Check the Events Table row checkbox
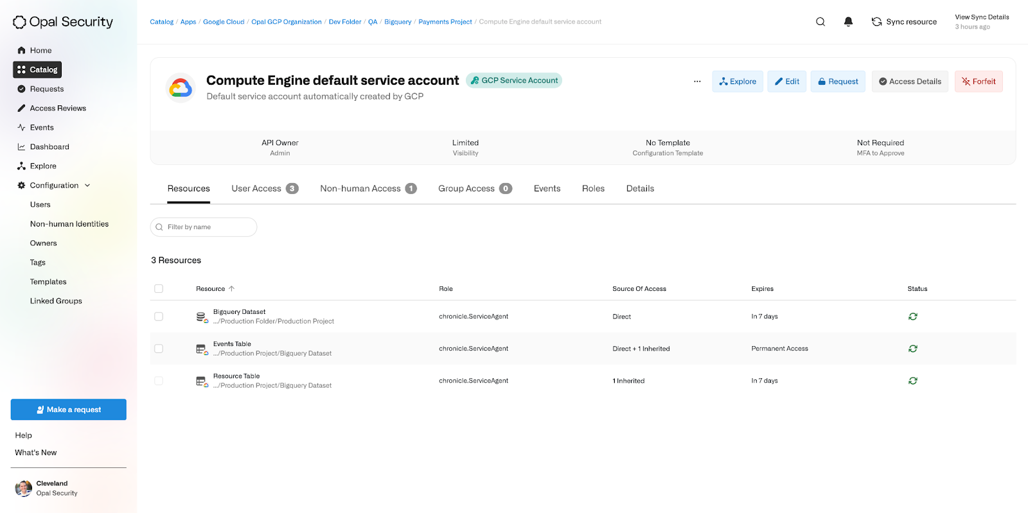Viewport: 1028px width, 513px height. (x=159, y=349)
